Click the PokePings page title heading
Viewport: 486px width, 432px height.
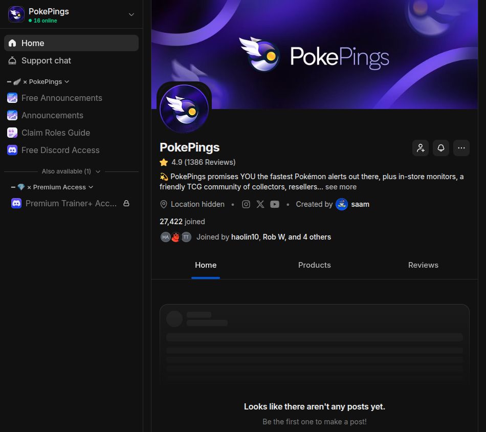click(x=189, y=147)
